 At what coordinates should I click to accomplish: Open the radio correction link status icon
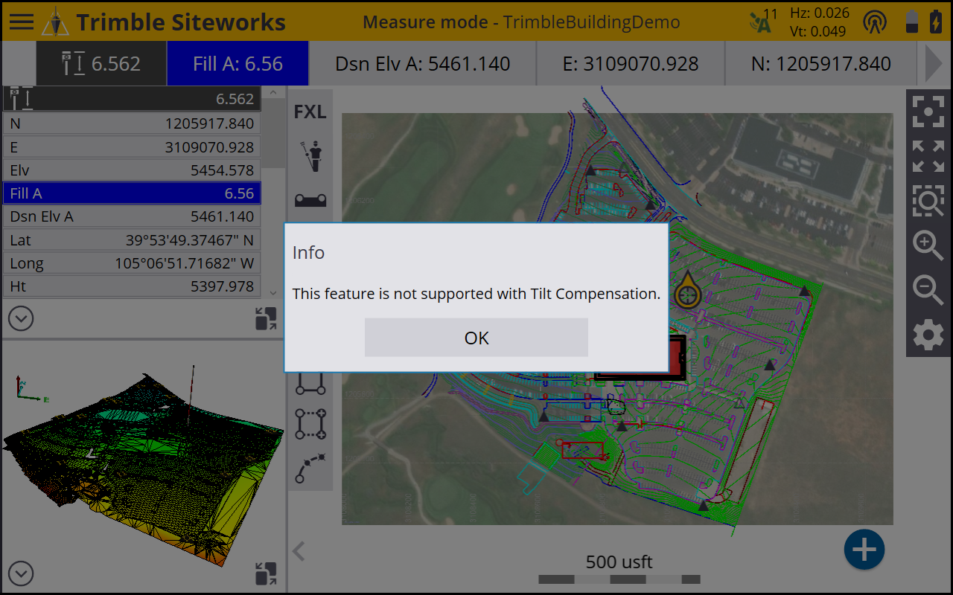tap(875, 22)
